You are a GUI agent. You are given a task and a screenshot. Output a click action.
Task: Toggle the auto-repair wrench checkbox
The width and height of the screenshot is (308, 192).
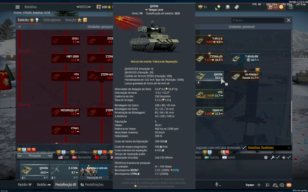pos(278,157)
